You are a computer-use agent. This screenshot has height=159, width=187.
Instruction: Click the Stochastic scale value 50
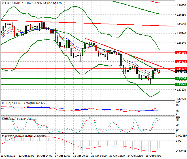[177, 125]
